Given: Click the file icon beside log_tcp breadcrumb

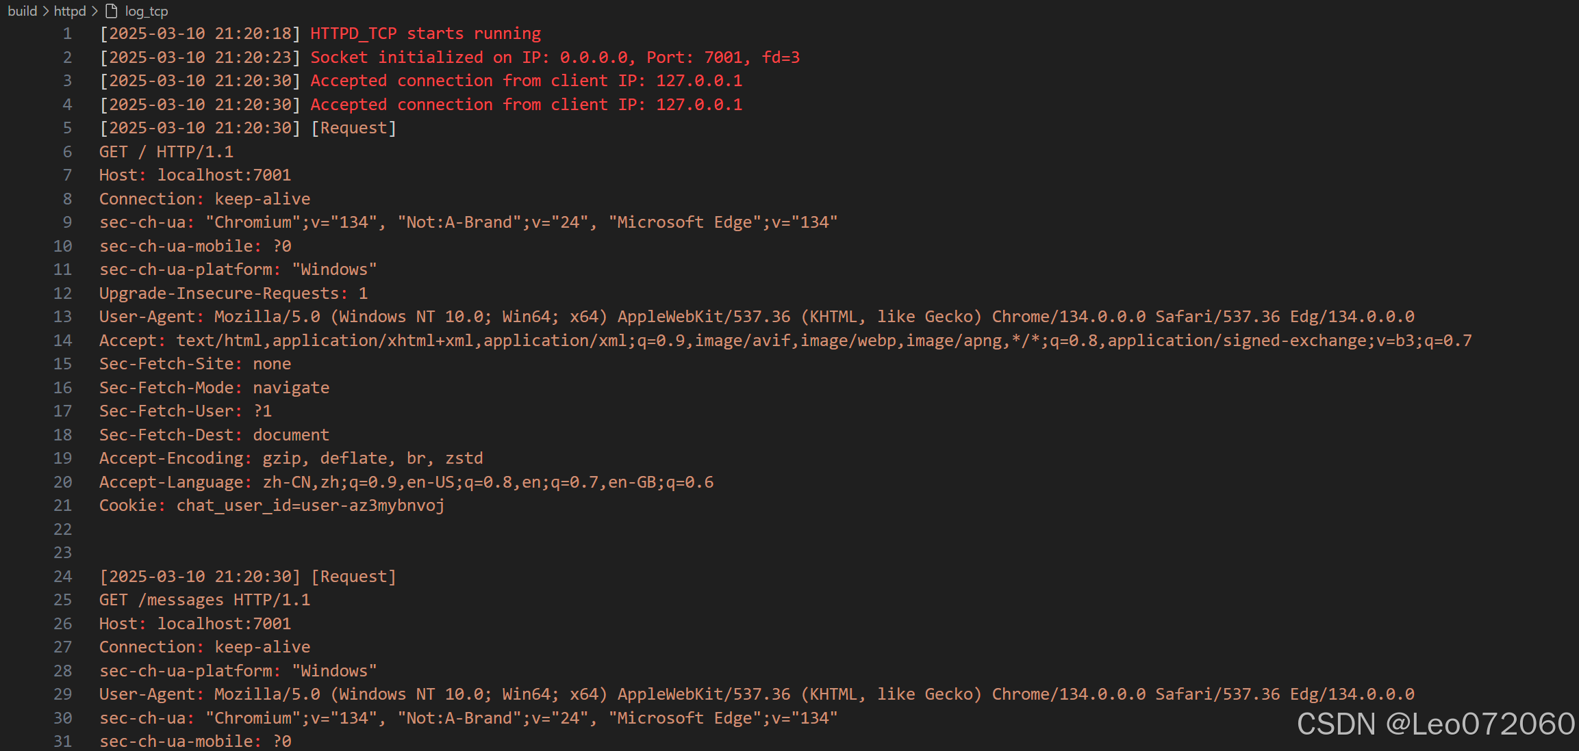Looking at the screenshot, I should tap(112, 11).
